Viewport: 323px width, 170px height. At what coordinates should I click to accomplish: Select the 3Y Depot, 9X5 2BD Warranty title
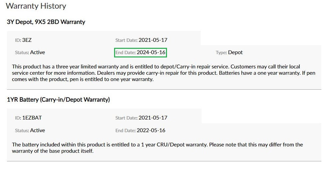[46, 22]
